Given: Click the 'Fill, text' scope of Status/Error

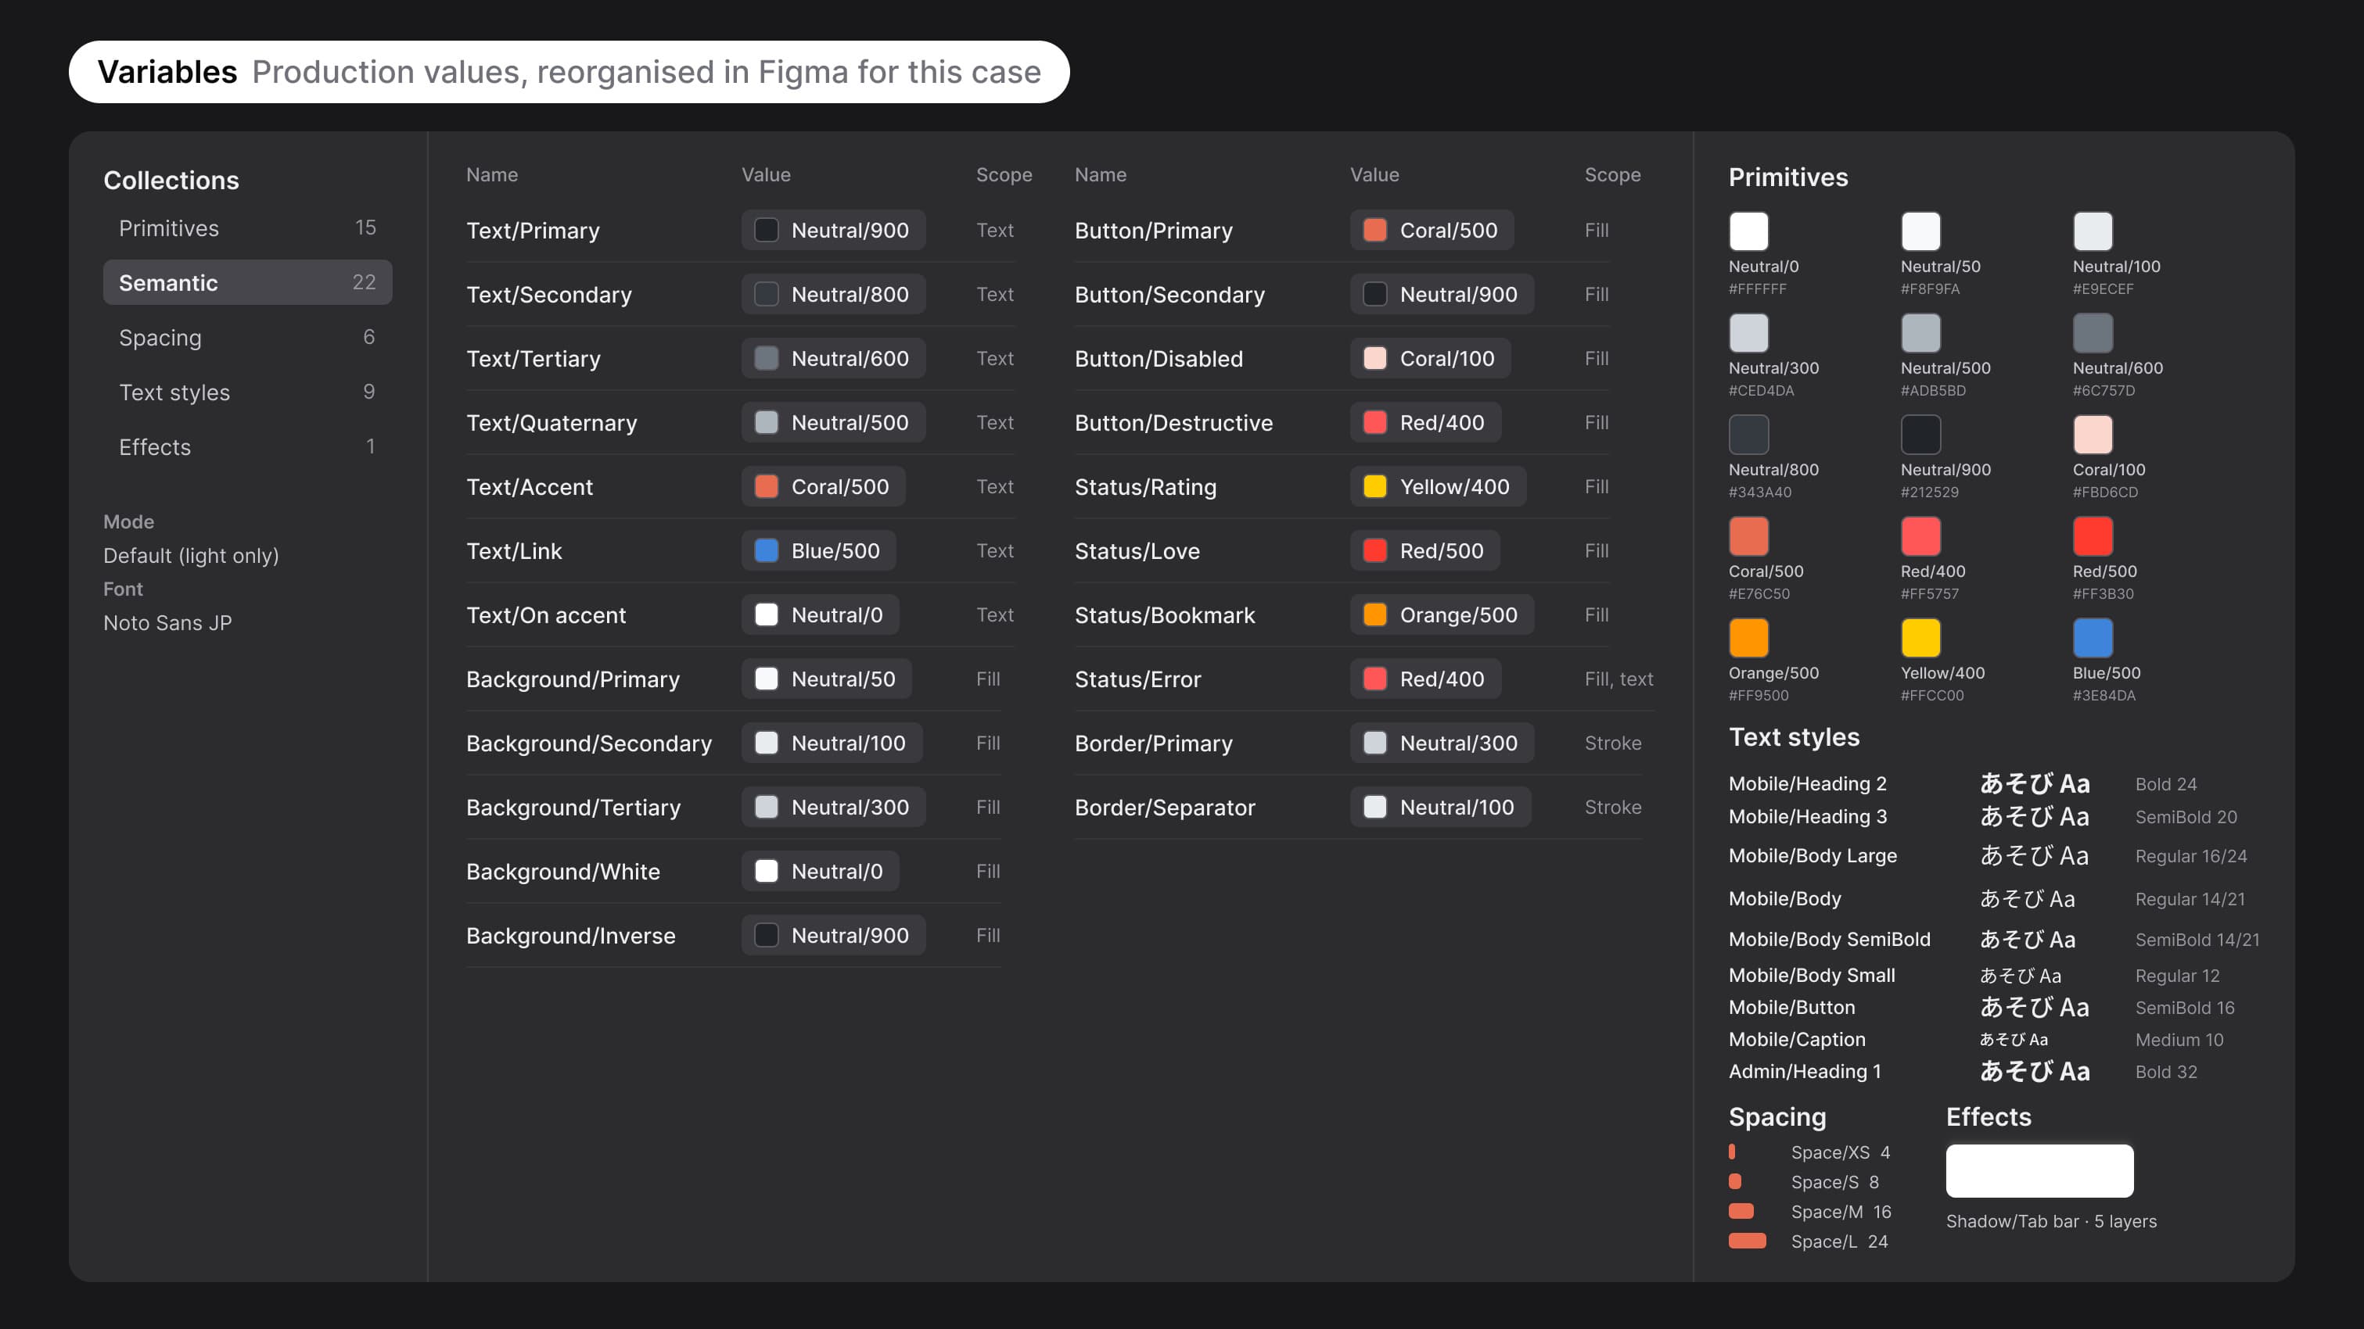Looking at the screenshot, I should coord(1619,679).
